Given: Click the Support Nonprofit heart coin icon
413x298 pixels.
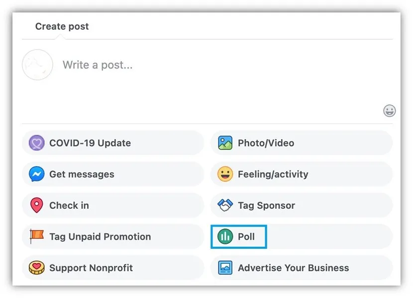Looking at the screenshot, I should 37,268.
